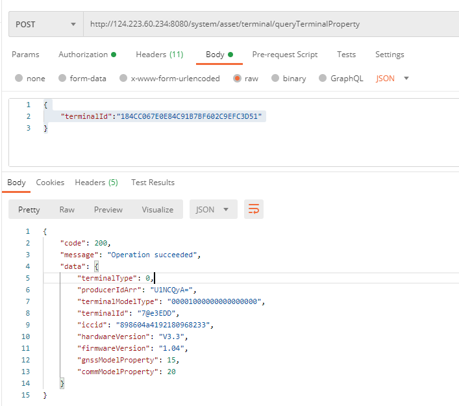
Task: Click the Visualize response button
Action: [x=158, y=209]
